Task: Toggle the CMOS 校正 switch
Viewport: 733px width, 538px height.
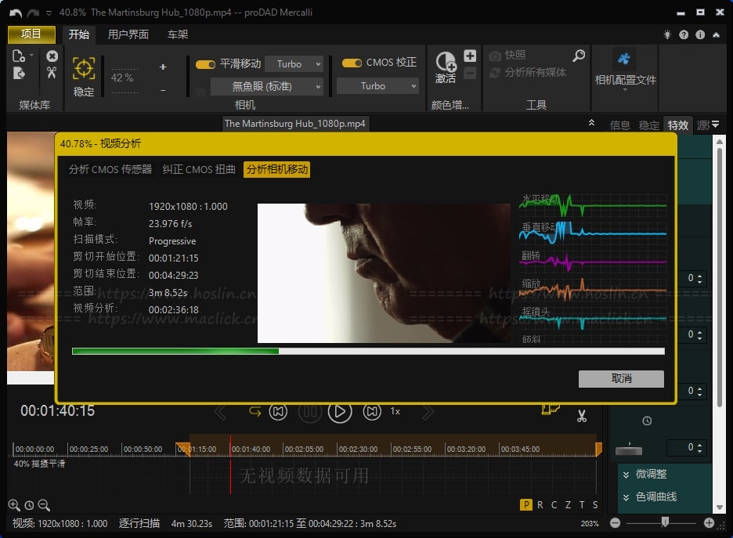Action: 352,63
